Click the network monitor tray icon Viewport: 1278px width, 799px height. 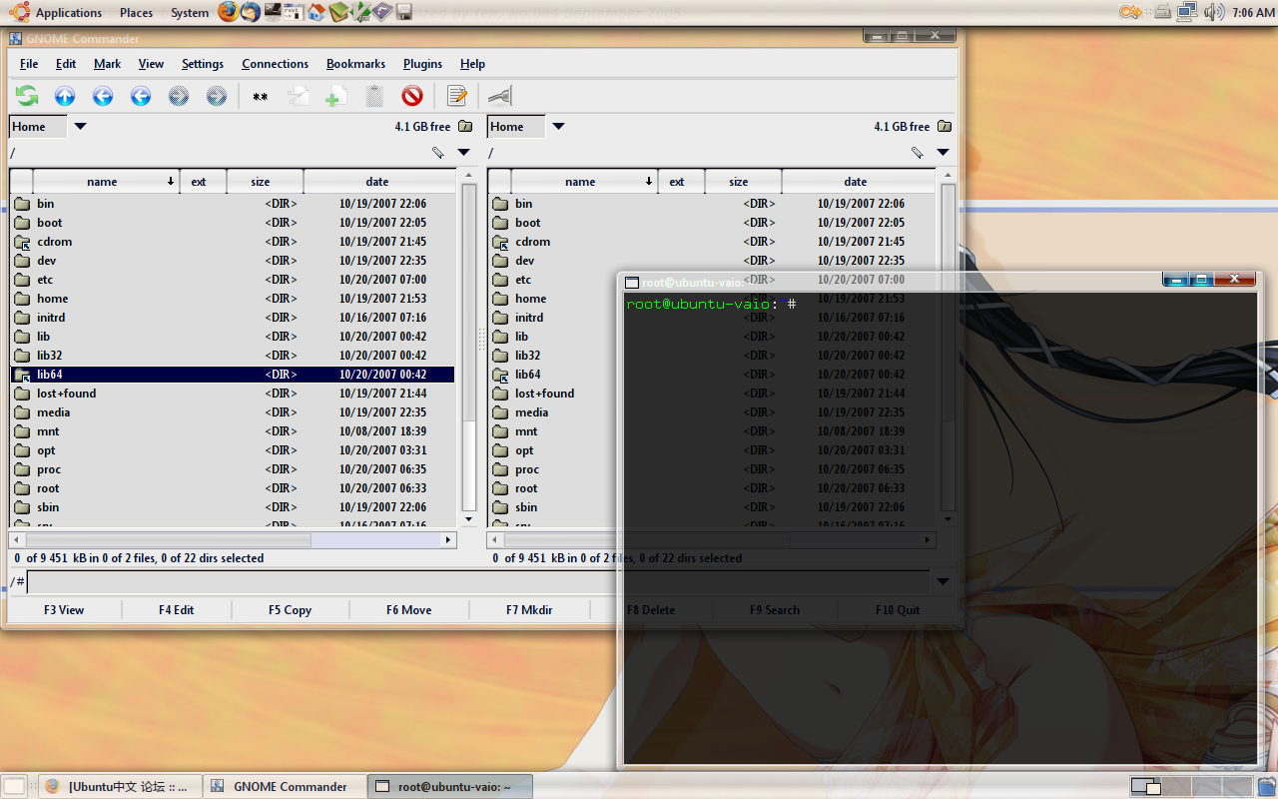(1187, 12)
